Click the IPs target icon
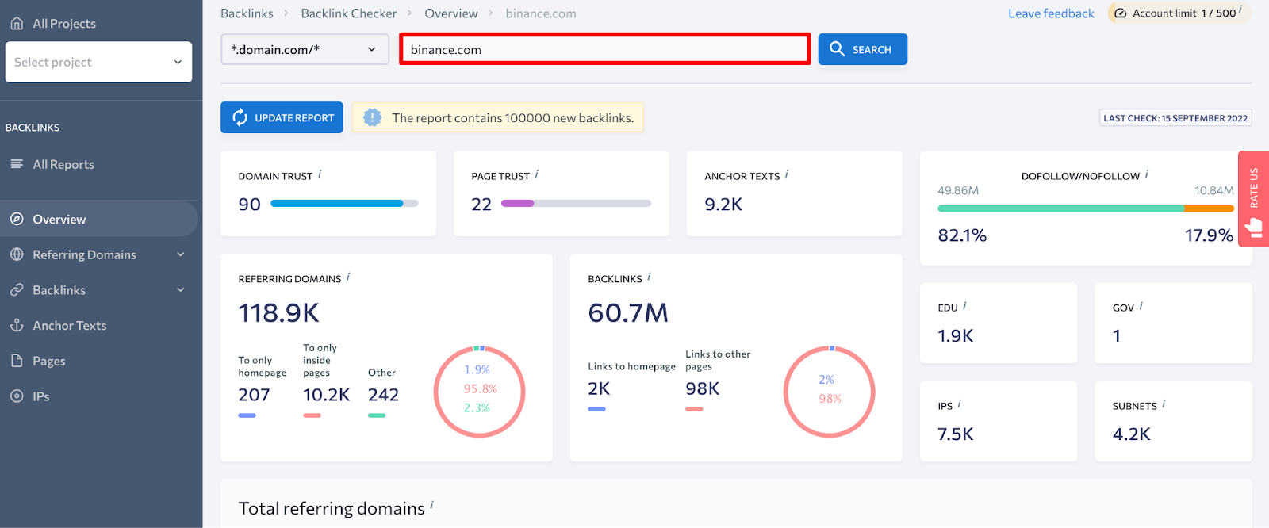 point(17,396)
